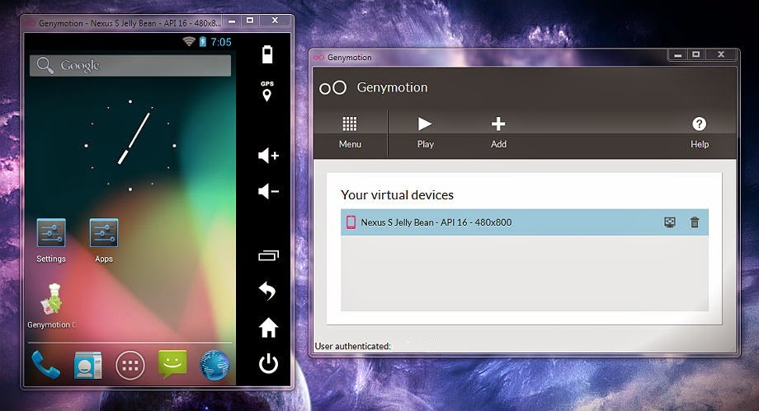Decrease emulator volume
759x411 pixels.
pyautogui.click(x=268, y=191)
